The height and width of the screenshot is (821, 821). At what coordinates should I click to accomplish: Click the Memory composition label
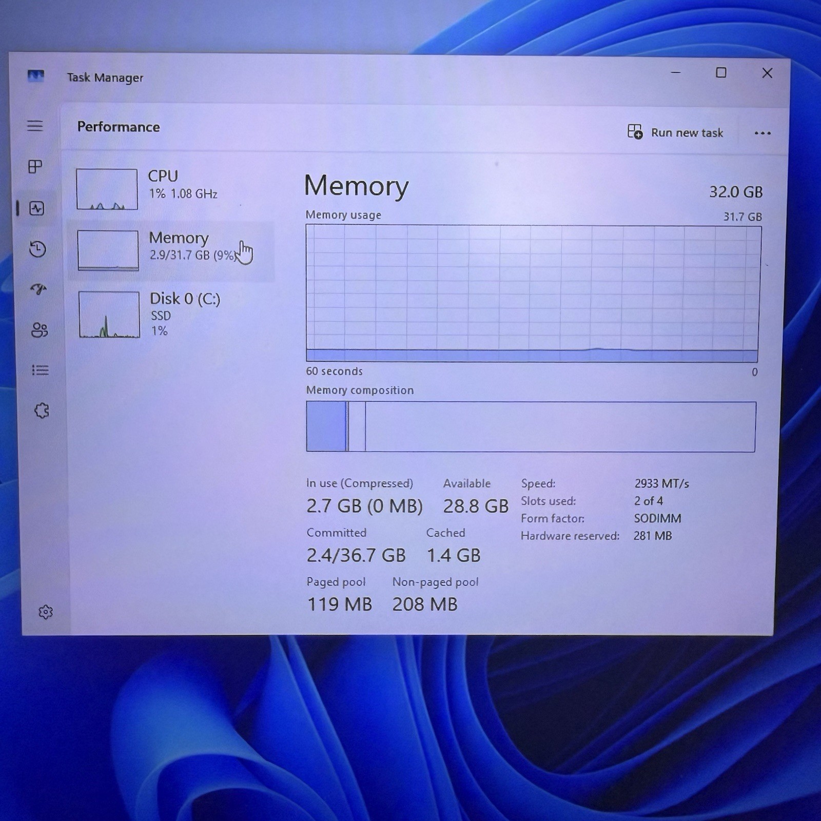tap(360, 390)
